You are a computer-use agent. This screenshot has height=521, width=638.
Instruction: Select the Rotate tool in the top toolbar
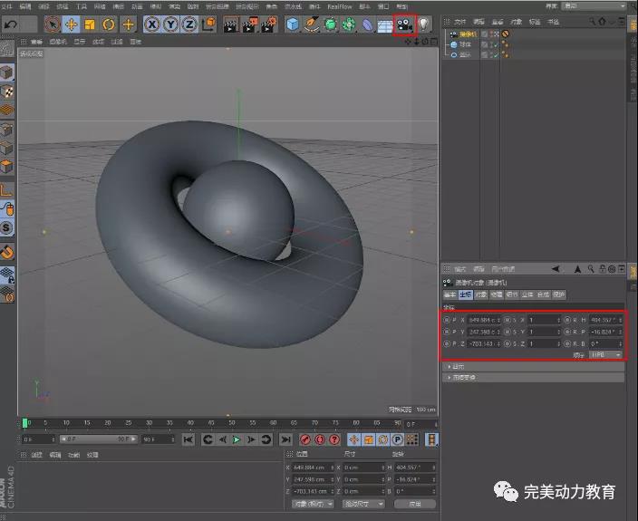(109, 24)
